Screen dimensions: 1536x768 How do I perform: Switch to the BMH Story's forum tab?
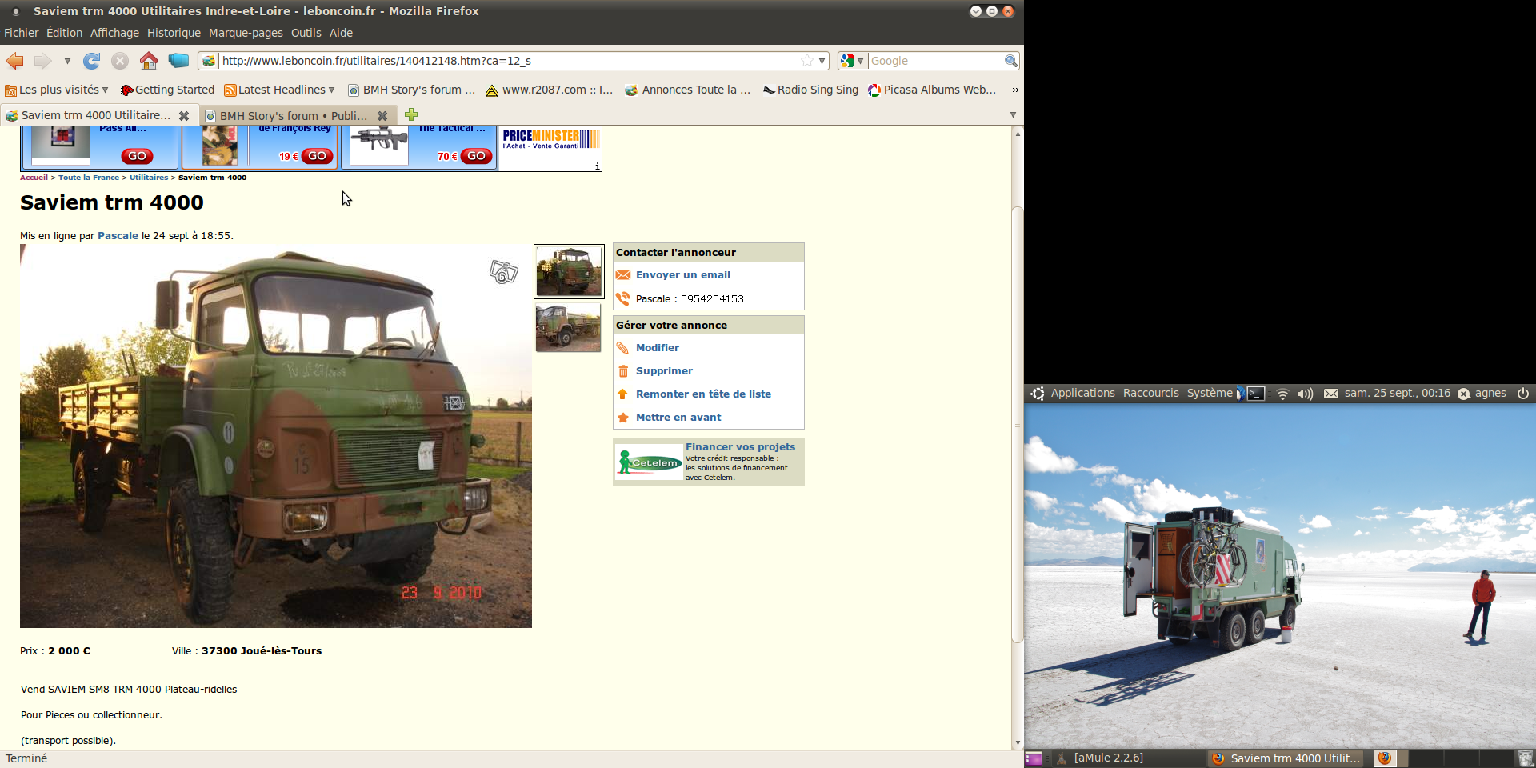point(293,116)
